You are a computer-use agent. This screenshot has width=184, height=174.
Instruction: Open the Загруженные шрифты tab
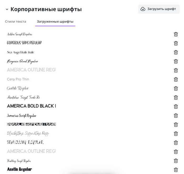pos(55,22)
